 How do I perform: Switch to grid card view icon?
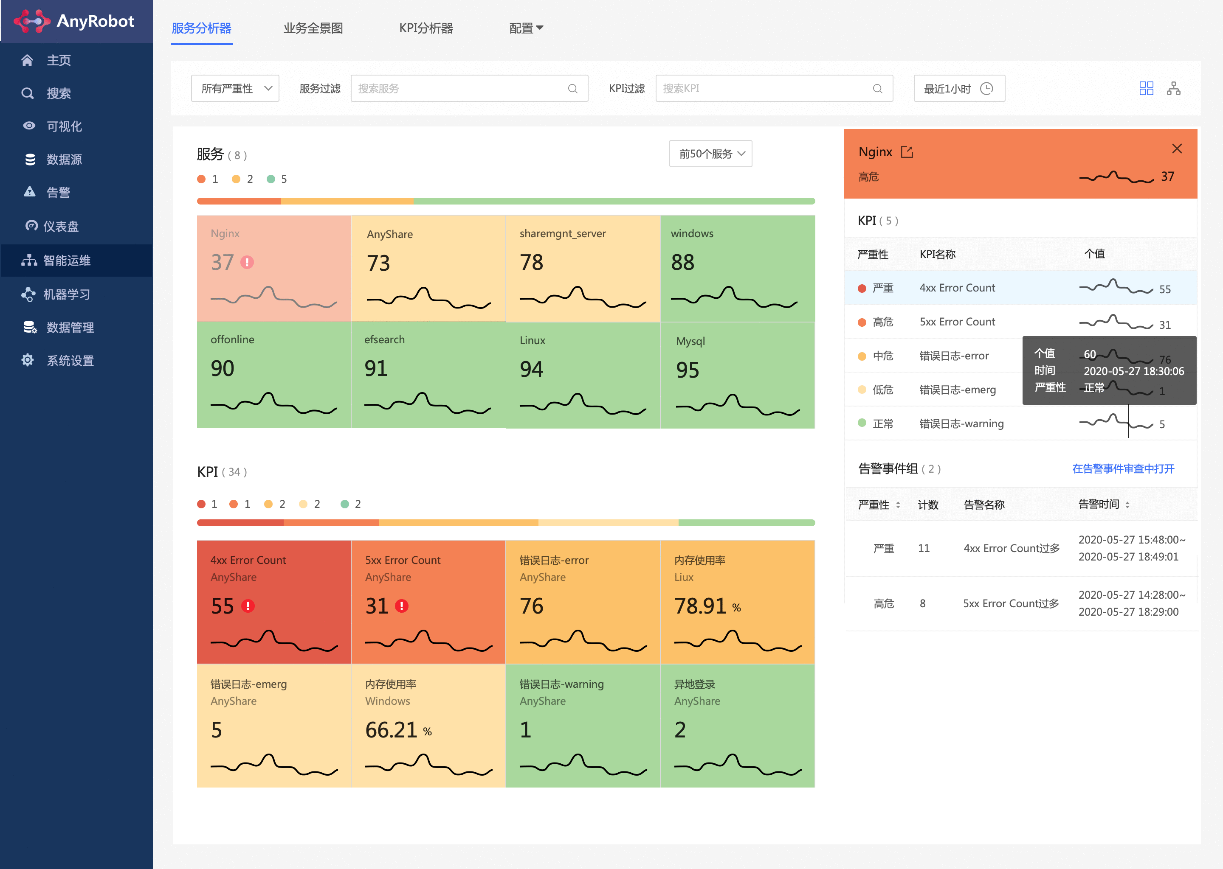tap(1146, 88)
